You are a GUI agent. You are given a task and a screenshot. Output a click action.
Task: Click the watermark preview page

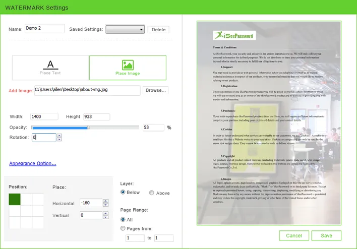click(x=269, y=123)
